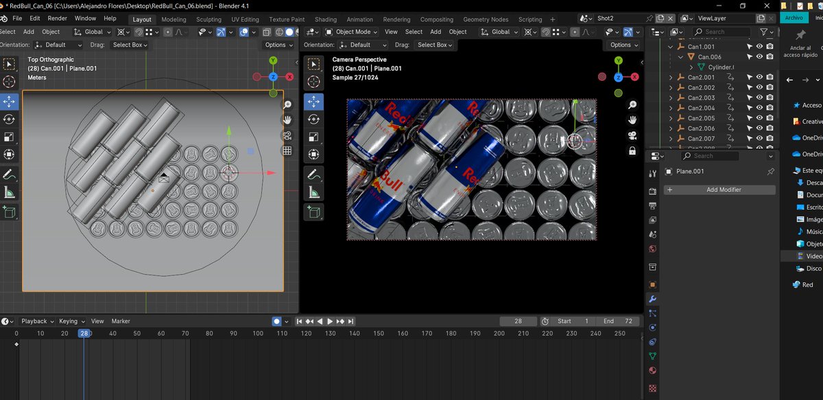Open the Object properties tab
The width and height of the screenshot is (823, 400).
tap(652, 284)
